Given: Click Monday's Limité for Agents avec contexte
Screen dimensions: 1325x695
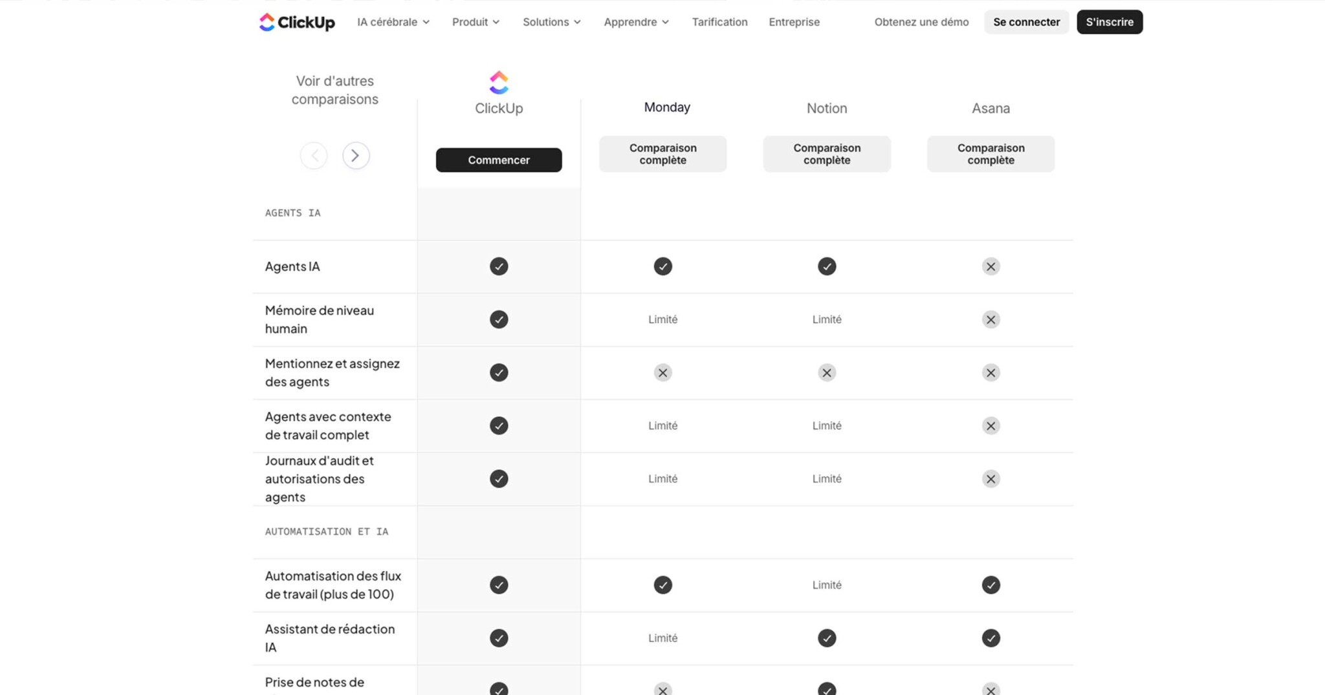Looking at the screenshot, I should [x=662, y=425].
